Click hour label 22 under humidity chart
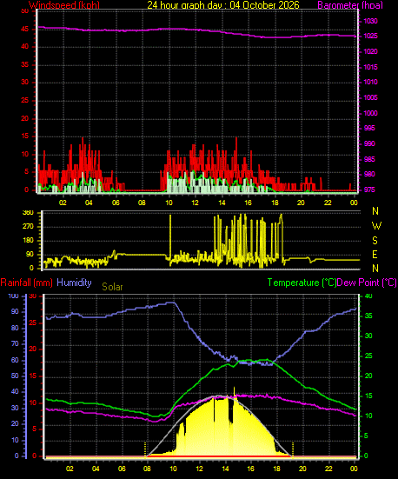398x479 pixels. [x=328, y=469]
